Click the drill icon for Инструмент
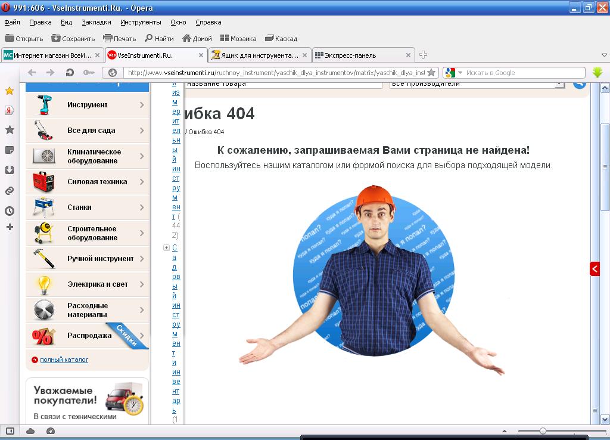610x440 pixels. 44,105
